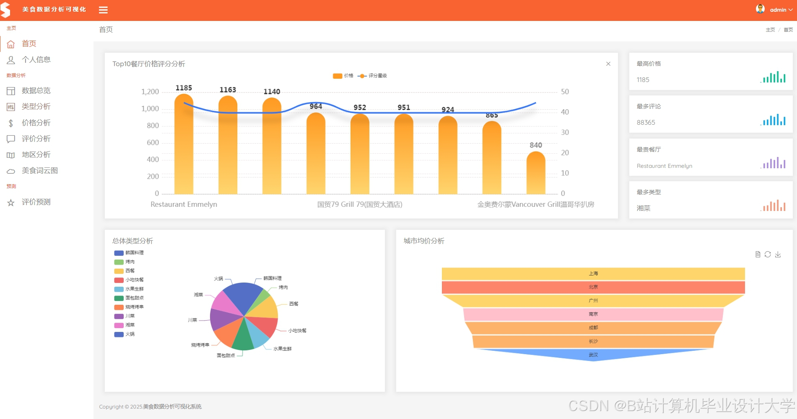Refresh the 城市均价分析 chart
The height and width of the screenshot is (419, 797).
coord(768,254)
